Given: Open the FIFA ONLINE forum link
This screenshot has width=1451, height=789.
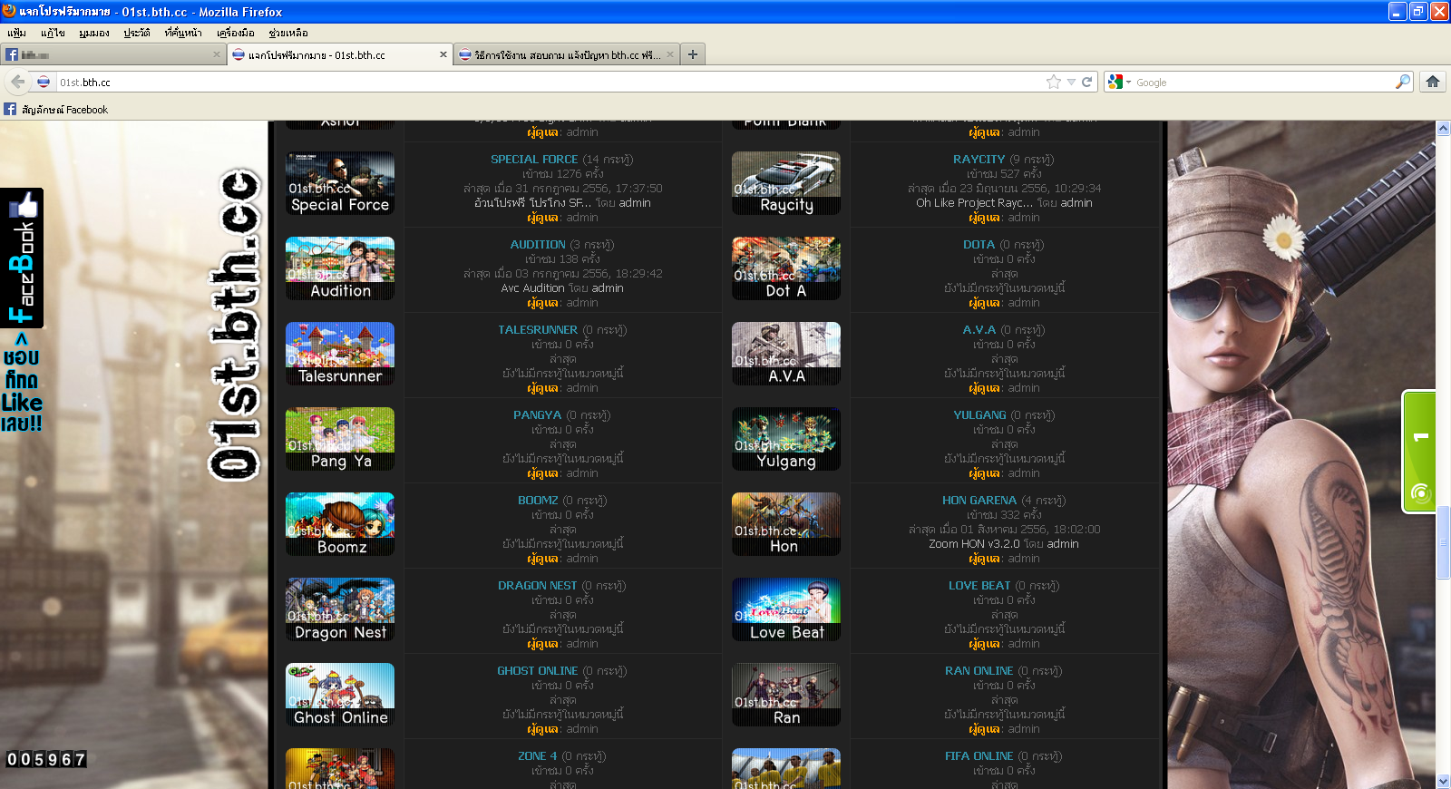Looking at the screenshot, I should point(979,755).
